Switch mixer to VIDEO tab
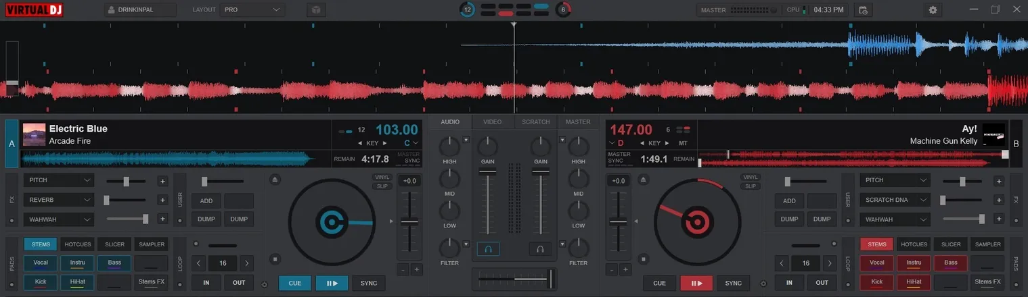 pos(492,122)
